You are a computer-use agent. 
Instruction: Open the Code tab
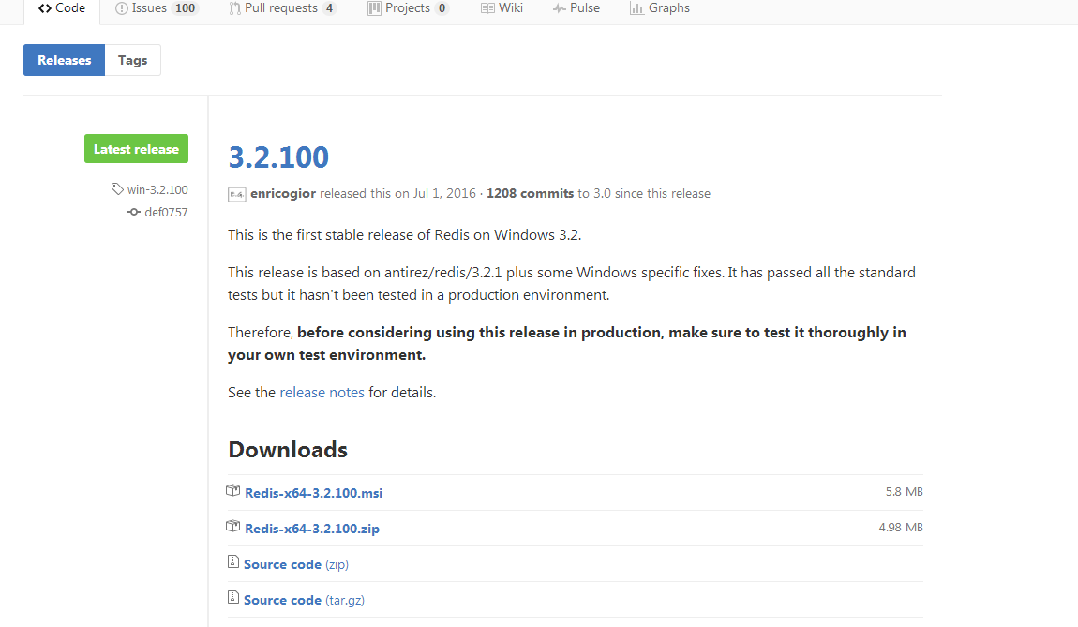[x=62, y=8]
